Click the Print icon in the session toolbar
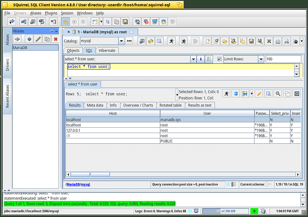Image resolution: width=308 pixels, height=217 pixels. 278,41
